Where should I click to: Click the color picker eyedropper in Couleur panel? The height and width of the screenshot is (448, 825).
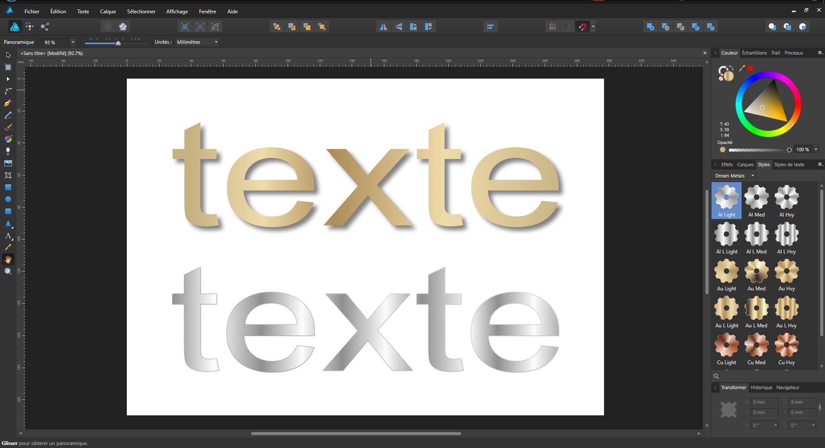(x=742, y=68)
